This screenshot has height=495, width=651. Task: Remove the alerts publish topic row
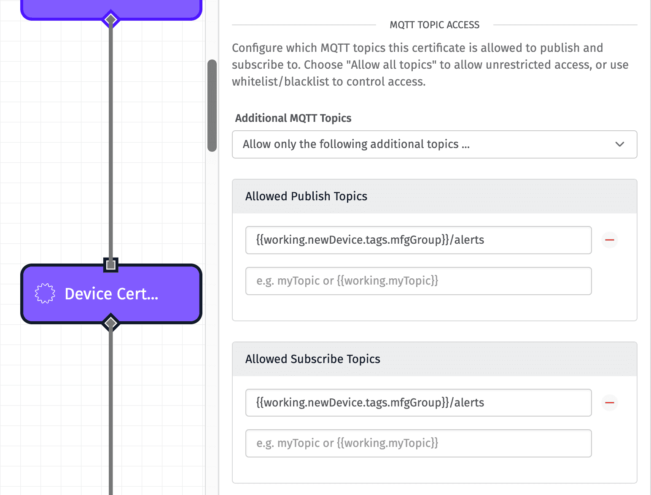click(x=609, y=240)
